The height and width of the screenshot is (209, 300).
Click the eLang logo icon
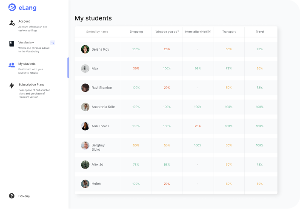coord(12,7)
